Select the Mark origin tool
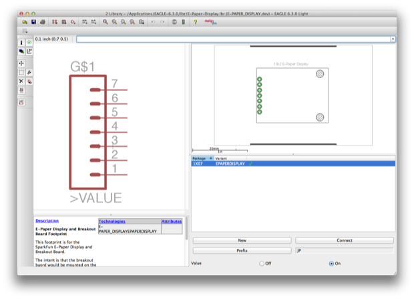Screen dimensions: 414x299 point(29,51)
